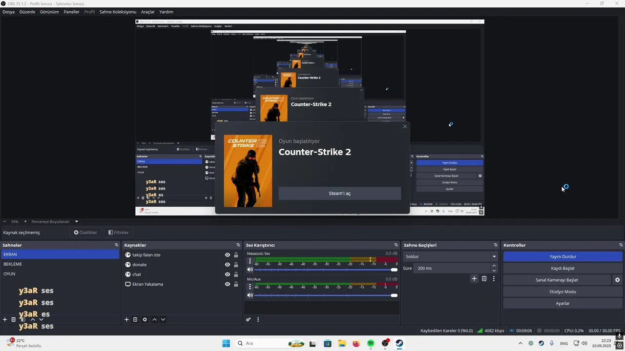Image resolution: width=625 pixels, height=351 pixels.
Task: Hide the 'takip falan iste' source
Action: point(228,255)
